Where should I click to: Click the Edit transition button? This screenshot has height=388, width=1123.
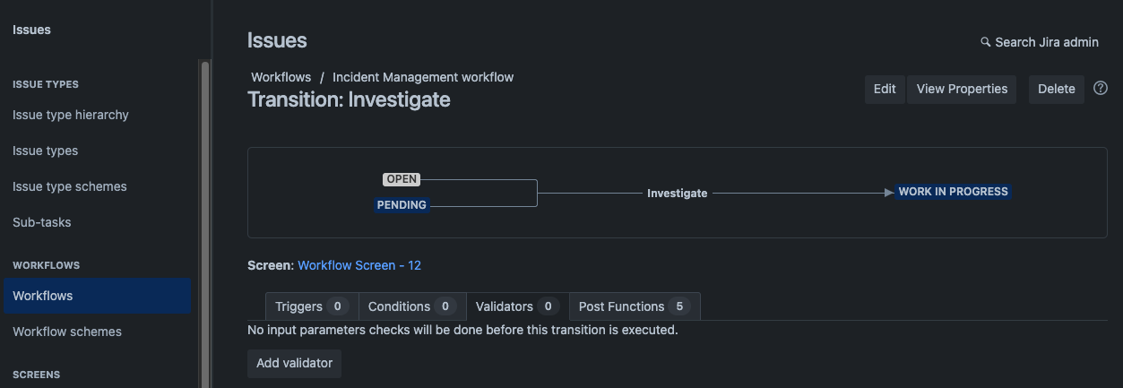pyautogui.click(x=885, y=89)
